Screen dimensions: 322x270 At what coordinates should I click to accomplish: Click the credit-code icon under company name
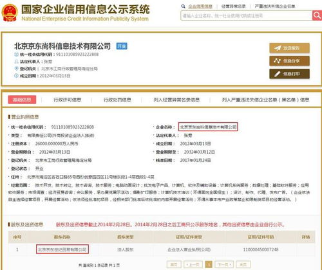click(x=16, y=55)
